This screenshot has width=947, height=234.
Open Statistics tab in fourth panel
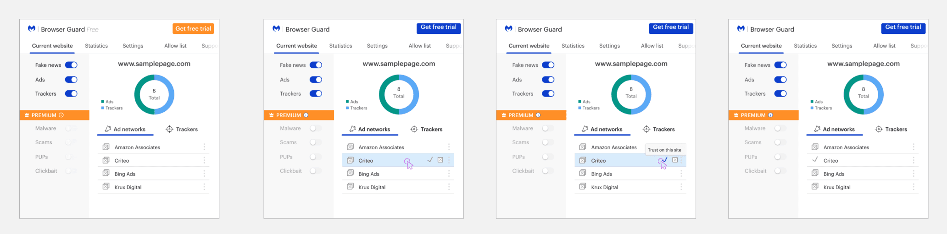tap(805, 46)
